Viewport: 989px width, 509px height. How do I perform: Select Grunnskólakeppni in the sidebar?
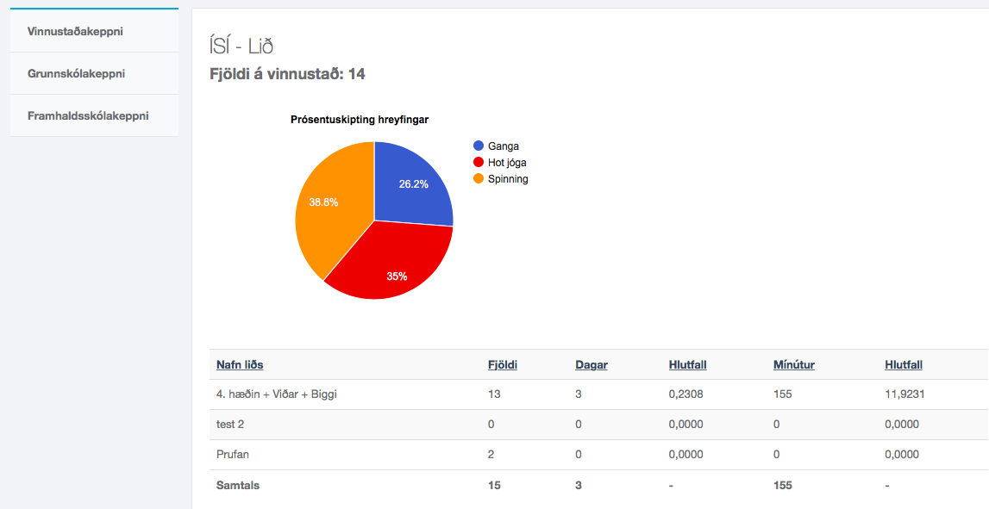pyautogui.click(x=94, y=74)
